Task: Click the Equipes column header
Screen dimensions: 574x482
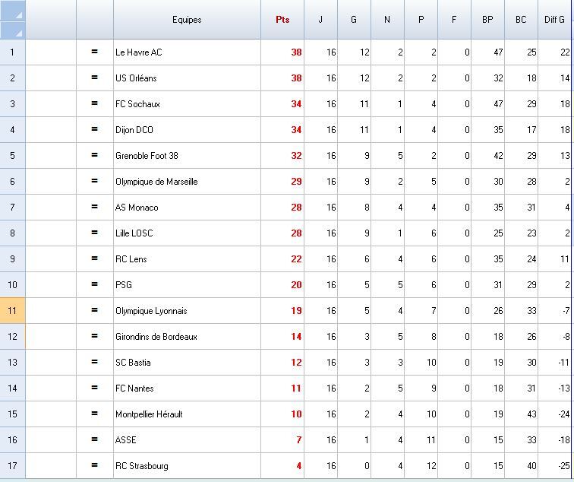Action: 187,20
